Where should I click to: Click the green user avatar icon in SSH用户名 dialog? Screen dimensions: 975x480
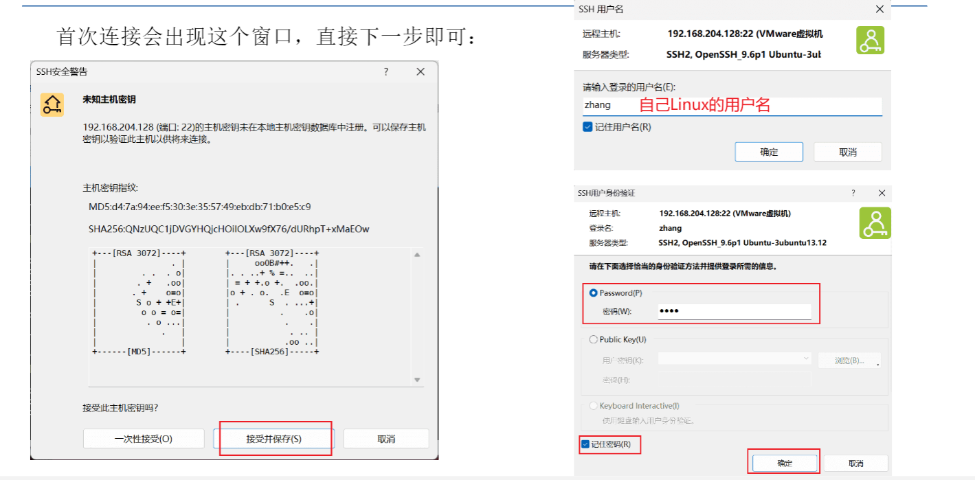[x=871, y=40]
